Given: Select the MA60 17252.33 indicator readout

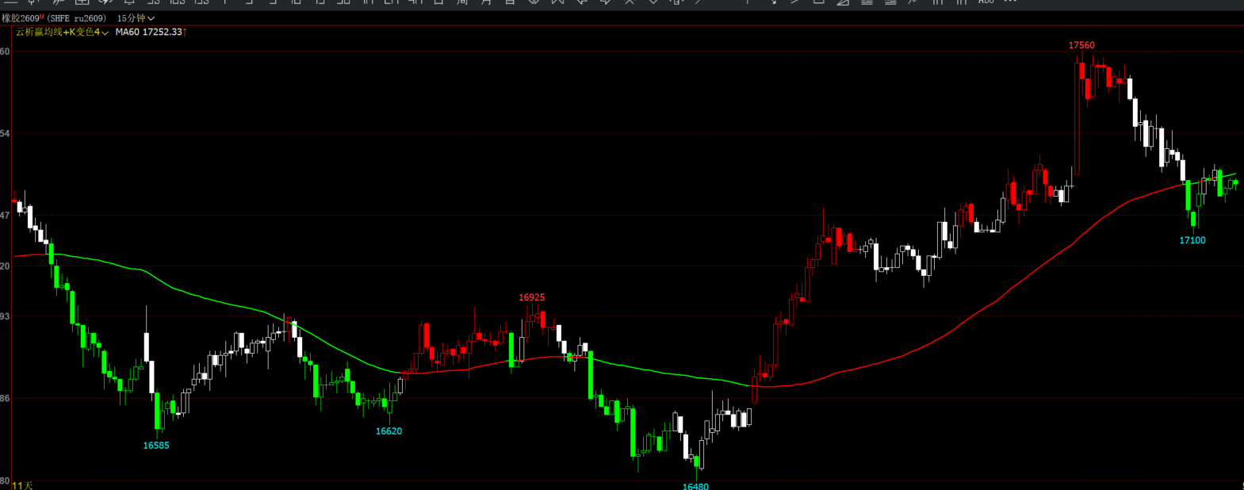Looking at the screenshot, I should click(x=149, y=33).
